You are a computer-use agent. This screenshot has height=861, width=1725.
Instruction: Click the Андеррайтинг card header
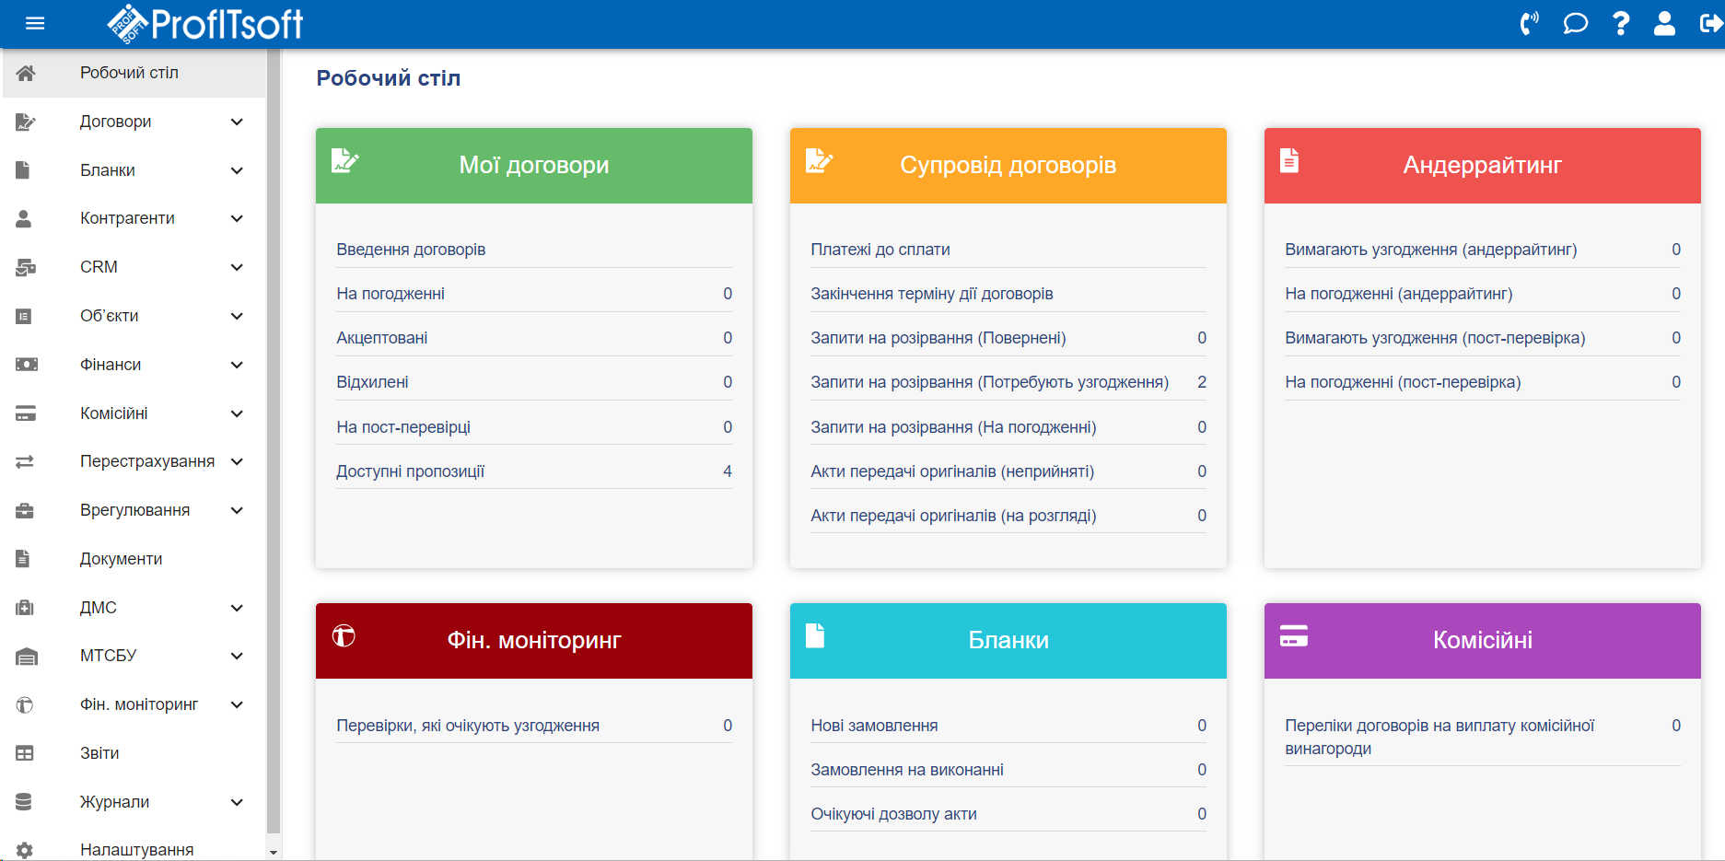click(x=1481, y=166)
